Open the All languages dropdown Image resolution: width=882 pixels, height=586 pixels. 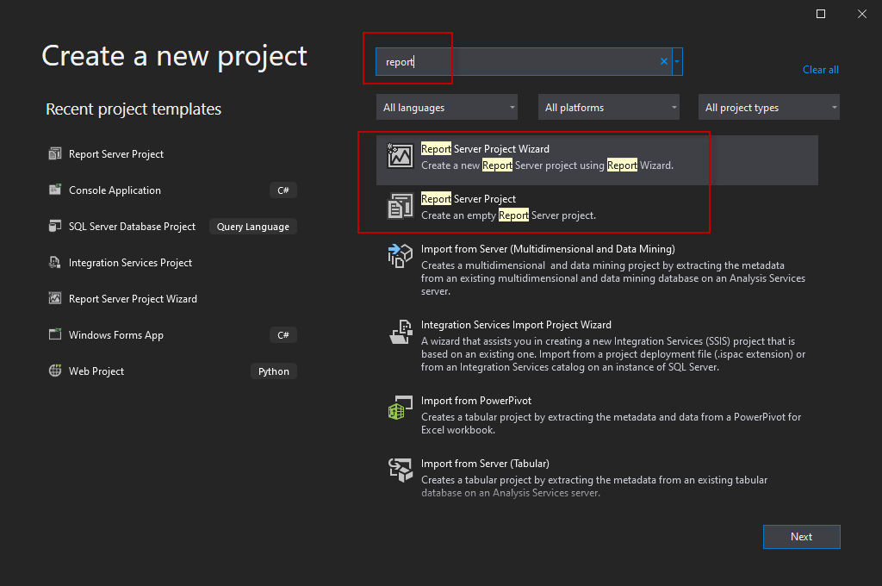(447, 108)
